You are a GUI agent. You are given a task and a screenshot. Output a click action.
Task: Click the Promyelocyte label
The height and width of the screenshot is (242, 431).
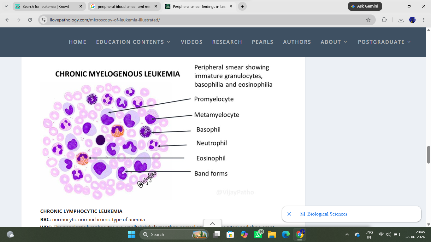point(214,99)
